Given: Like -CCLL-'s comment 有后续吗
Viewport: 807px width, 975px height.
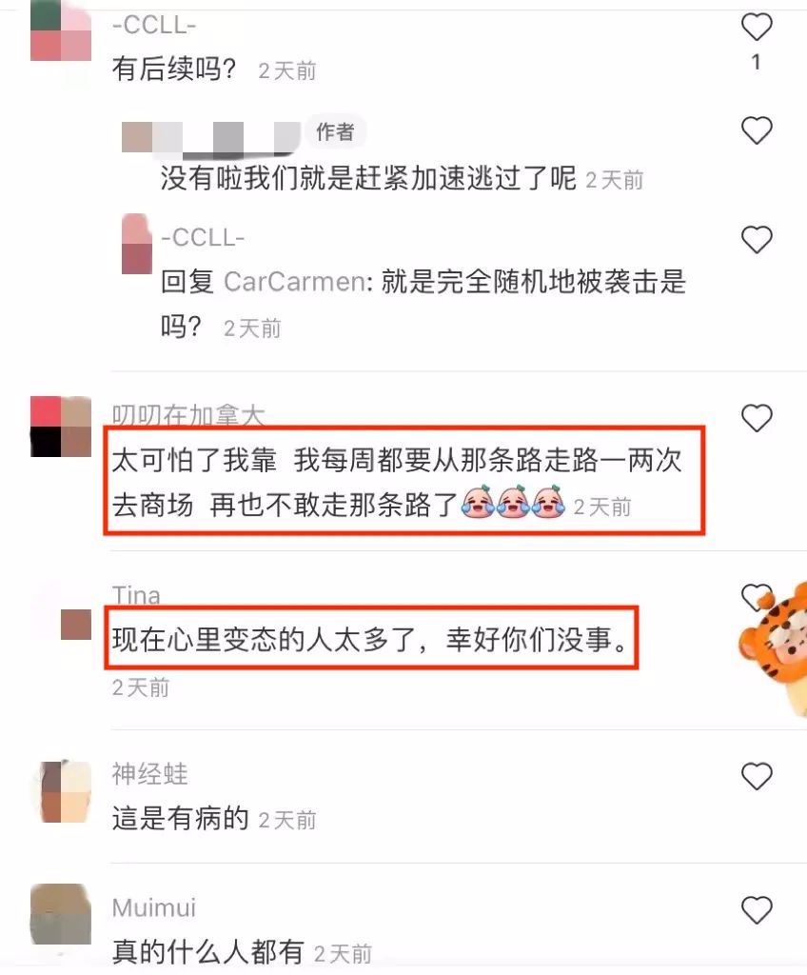Looking at the screenshot, I should coord(757,28).
